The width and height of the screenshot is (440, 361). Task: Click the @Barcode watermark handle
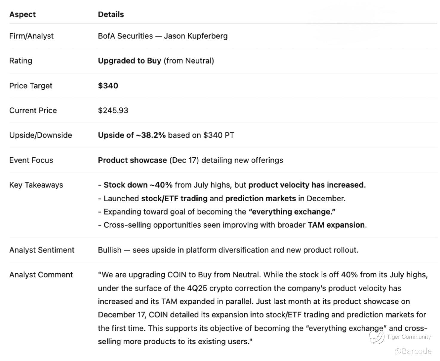(x=413, y=351)
